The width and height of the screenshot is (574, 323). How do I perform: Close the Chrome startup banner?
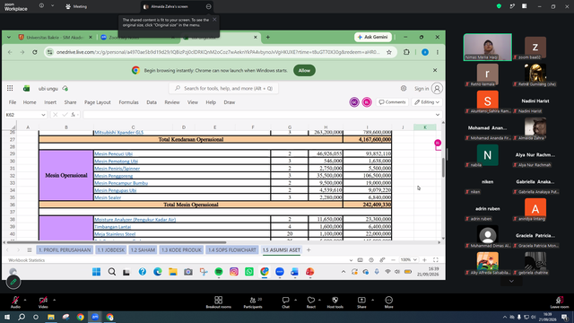click(435, 70)
